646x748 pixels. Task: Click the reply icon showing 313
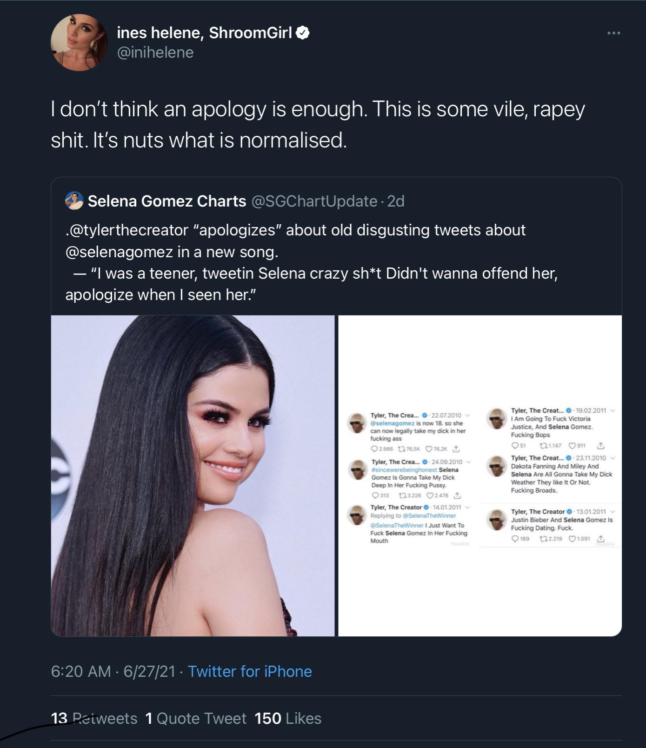point(374,495)
